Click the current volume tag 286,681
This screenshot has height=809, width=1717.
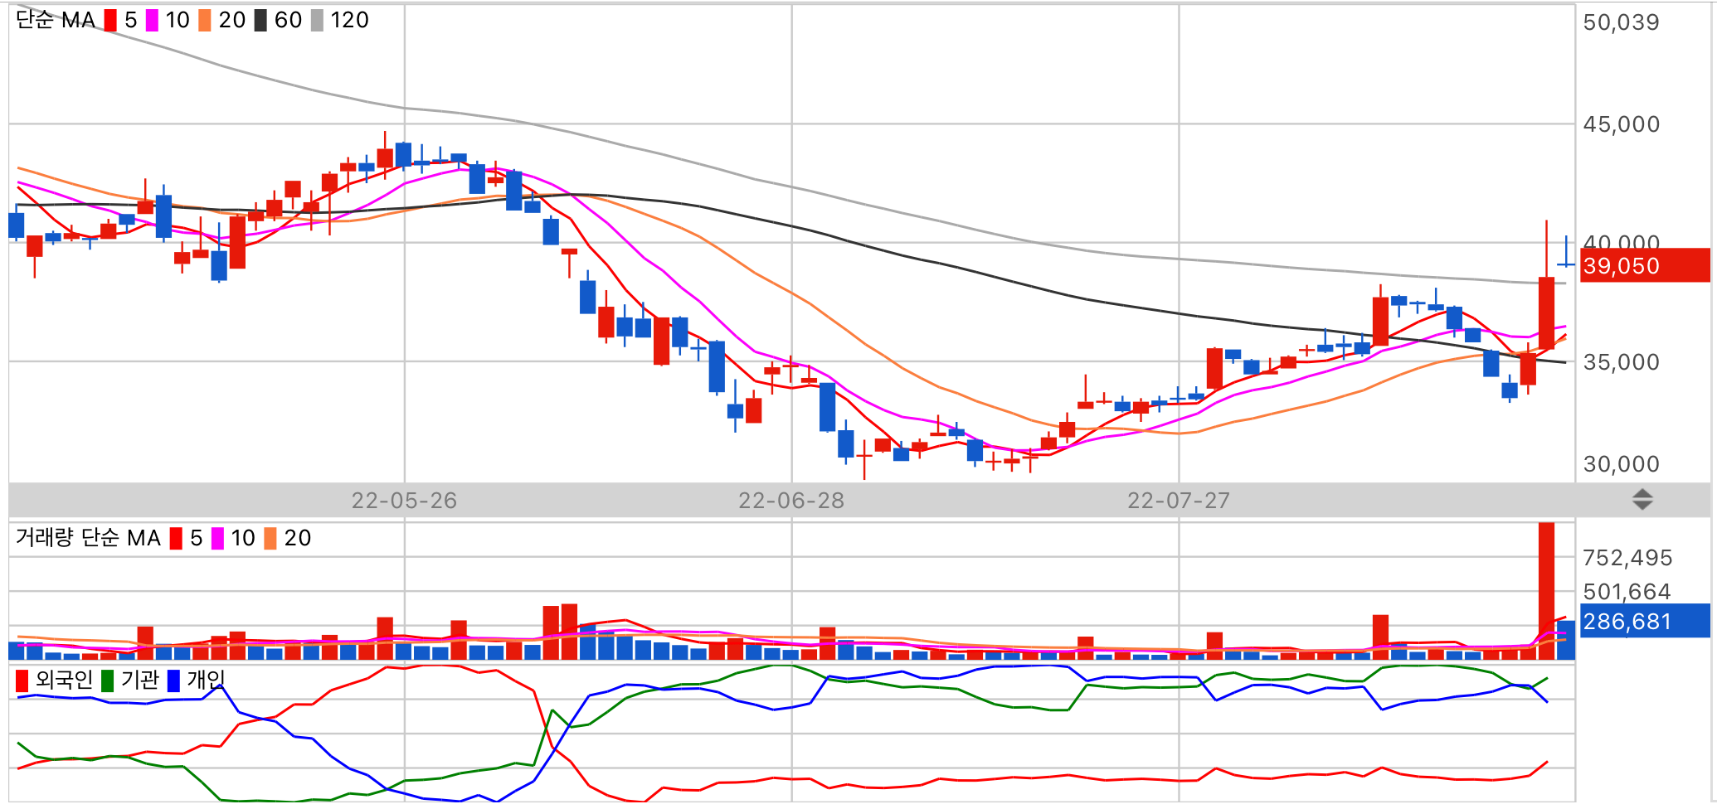click(x=1645, y=621)
